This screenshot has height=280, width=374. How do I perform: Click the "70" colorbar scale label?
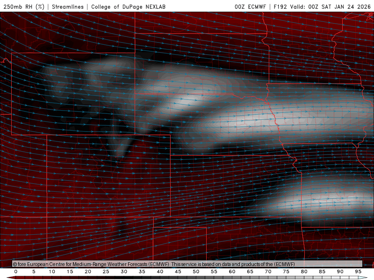268,272
